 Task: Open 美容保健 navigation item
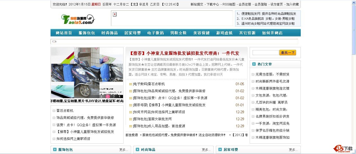[x=201, y=33]
